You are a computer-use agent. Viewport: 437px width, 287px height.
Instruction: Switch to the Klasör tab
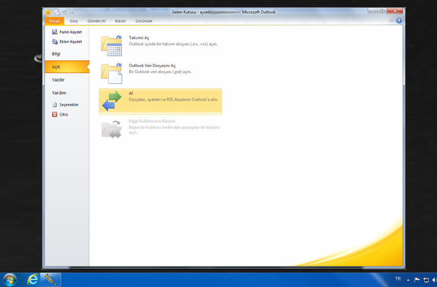pos(121,21)
